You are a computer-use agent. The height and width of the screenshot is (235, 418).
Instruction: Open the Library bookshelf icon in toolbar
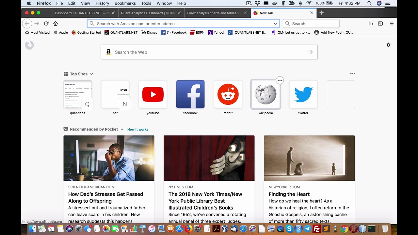point(371,23)
